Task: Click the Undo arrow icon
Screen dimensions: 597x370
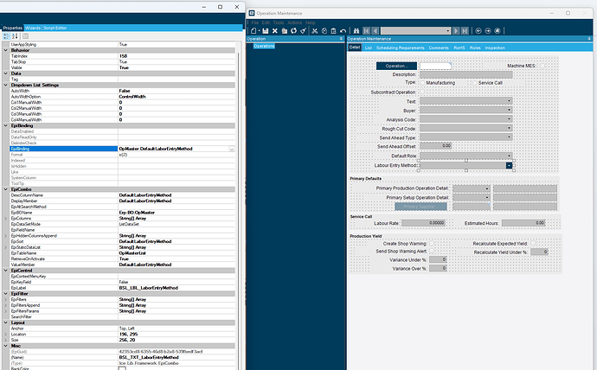Action: (x=343, y=31)
